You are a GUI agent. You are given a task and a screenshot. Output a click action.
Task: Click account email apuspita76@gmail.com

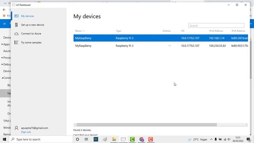[35, 128]
